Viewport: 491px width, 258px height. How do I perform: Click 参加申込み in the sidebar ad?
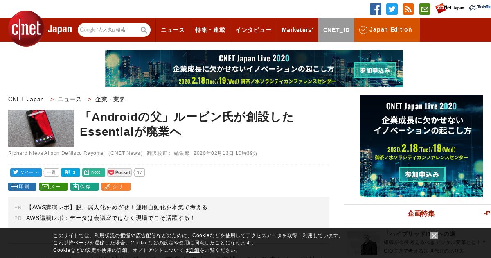click(x=422, y=174)
